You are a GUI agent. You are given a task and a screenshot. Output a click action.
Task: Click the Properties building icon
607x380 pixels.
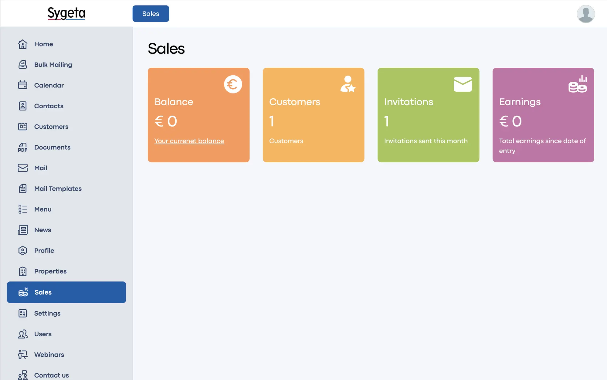[x=23, y=271]
